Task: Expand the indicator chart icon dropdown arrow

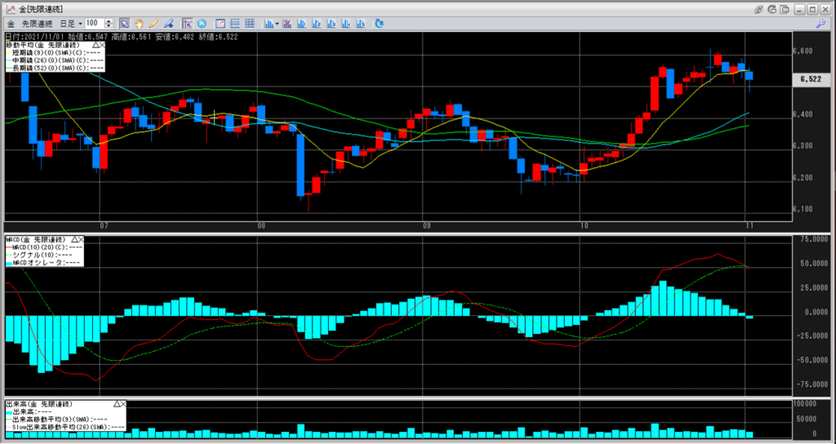Action: [x=277, y=24]
